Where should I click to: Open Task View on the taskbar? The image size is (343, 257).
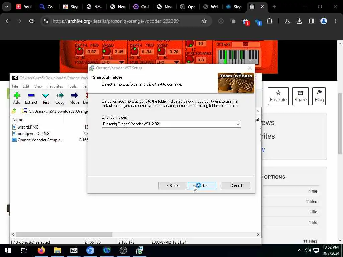[x=24, y=250]
